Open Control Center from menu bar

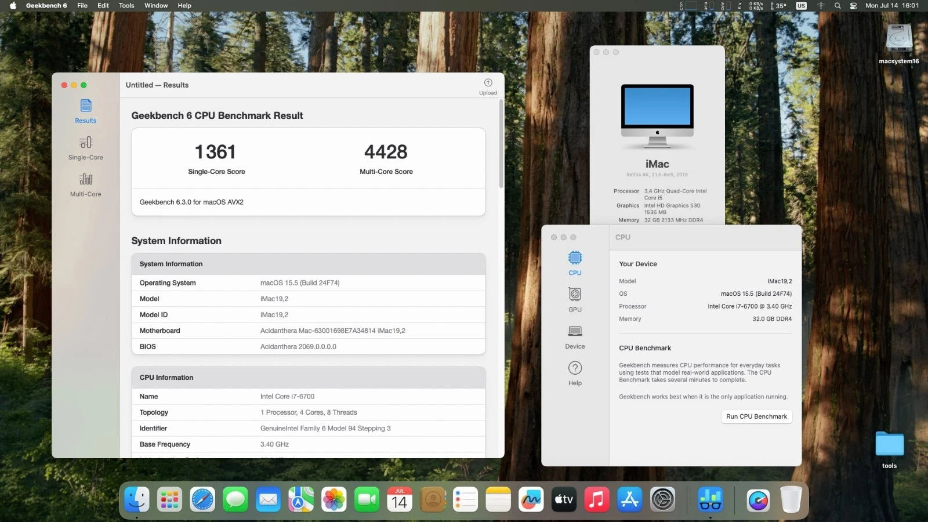[x=853, y=6]
